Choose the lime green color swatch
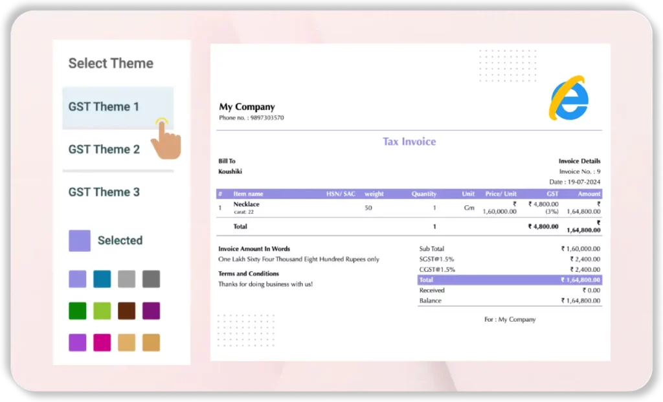The height and width of the screenshot is (402, 663). click(x=102, y=310)
